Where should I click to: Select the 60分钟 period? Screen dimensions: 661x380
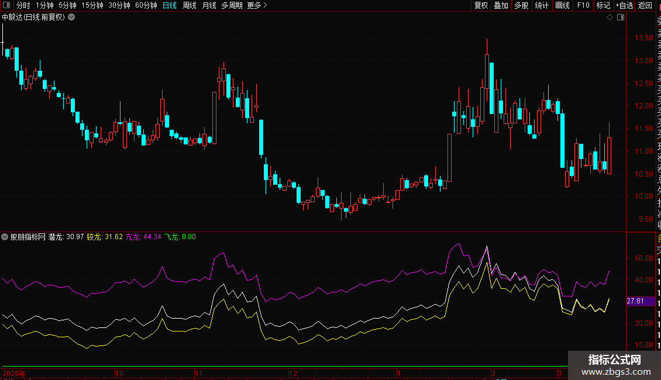(146, 5)
